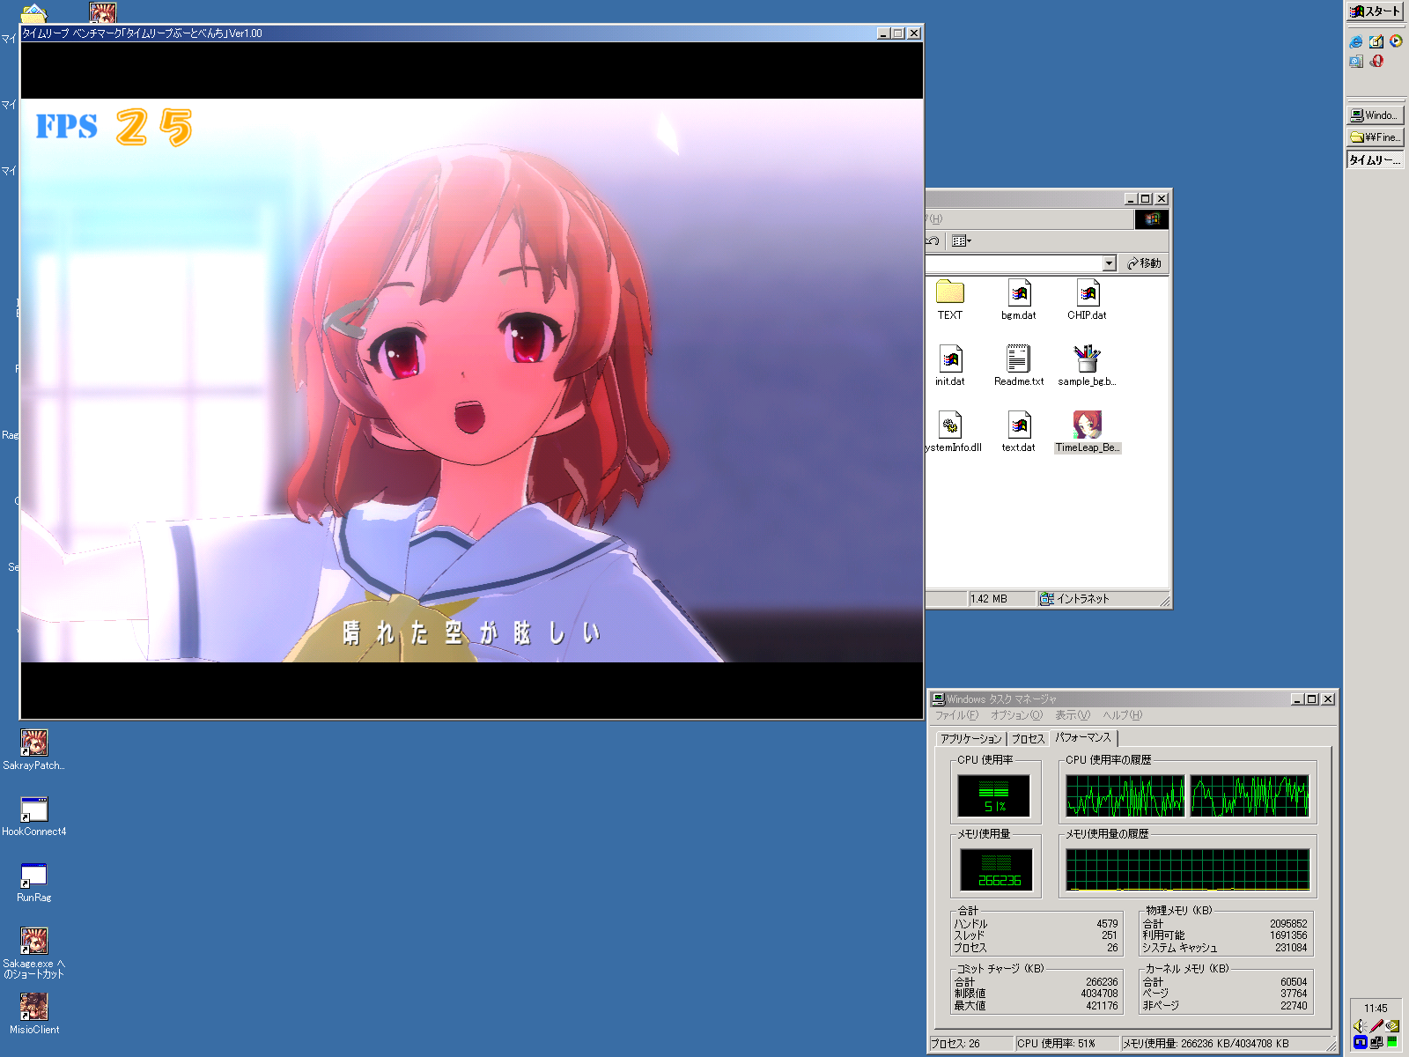Switch to the プロセス tab
This screenshot has width=1409, height=1057.
(1028, 739)
